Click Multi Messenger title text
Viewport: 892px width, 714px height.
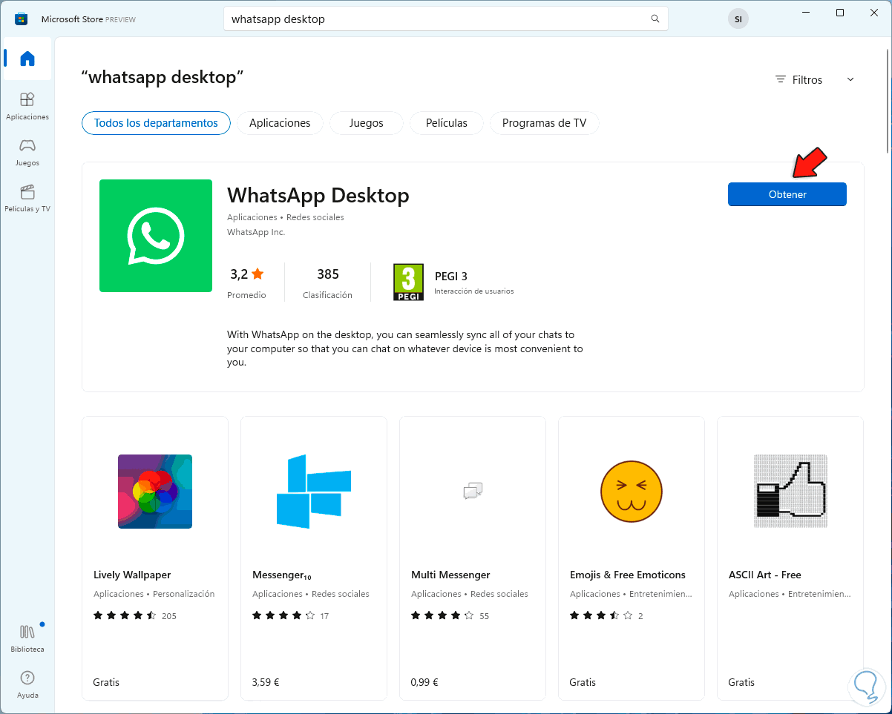[x=450, y=575]
